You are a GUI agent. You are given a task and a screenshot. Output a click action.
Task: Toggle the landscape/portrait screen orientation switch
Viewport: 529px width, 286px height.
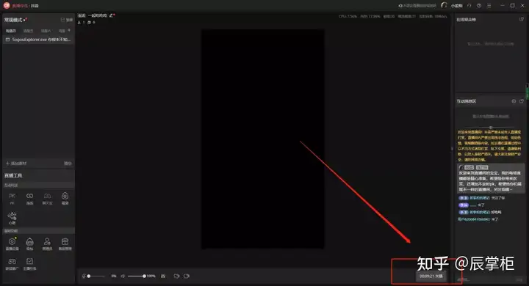[x=67, y=20]
